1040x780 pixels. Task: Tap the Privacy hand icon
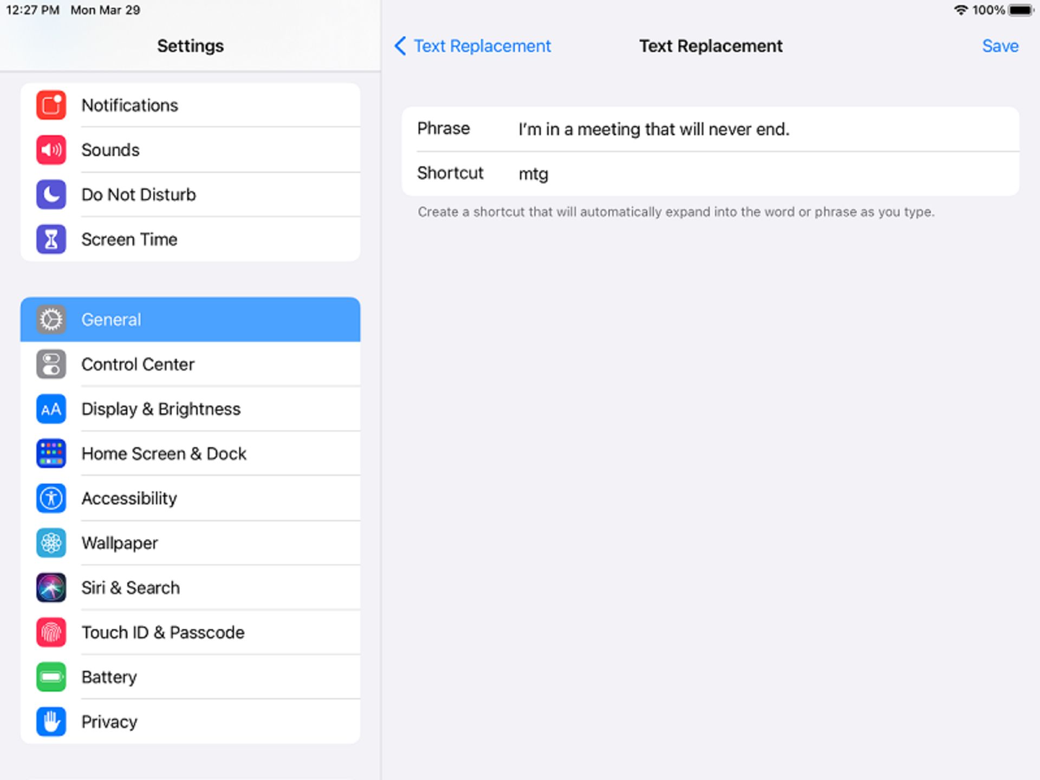pos(51,721)
